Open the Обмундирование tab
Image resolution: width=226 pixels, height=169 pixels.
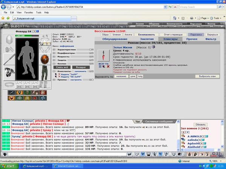115,39
